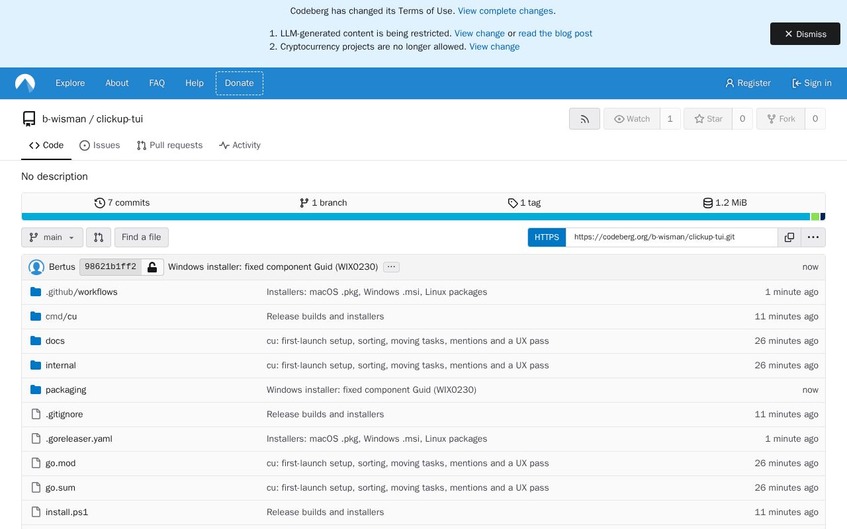Click the unsigned commit lock icon
Screen dimensions: 847x529
[x=152, y=267]
